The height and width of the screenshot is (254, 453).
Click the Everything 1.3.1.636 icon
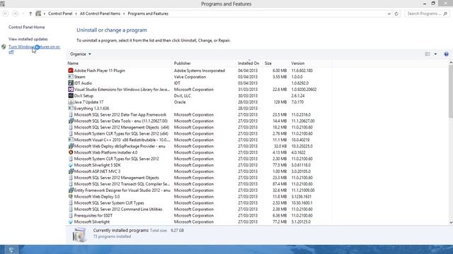(71, 109)
